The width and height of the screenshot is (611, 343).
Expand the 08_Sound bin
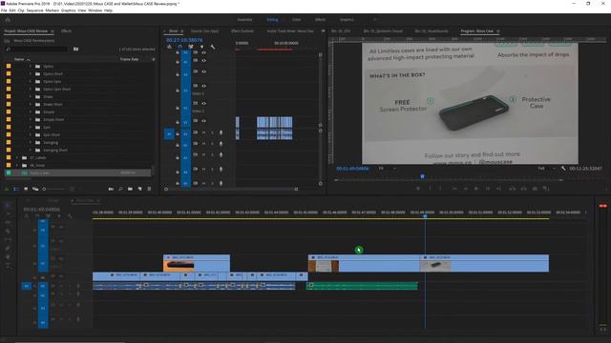(x=17, y=165)
